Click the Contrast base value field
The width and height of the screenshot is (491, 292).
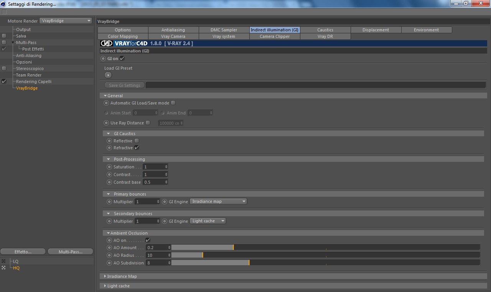(155, 182)
